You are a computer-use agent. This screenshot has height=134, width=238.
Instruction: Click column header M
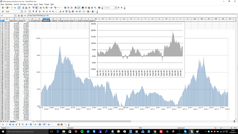[96, 19]
